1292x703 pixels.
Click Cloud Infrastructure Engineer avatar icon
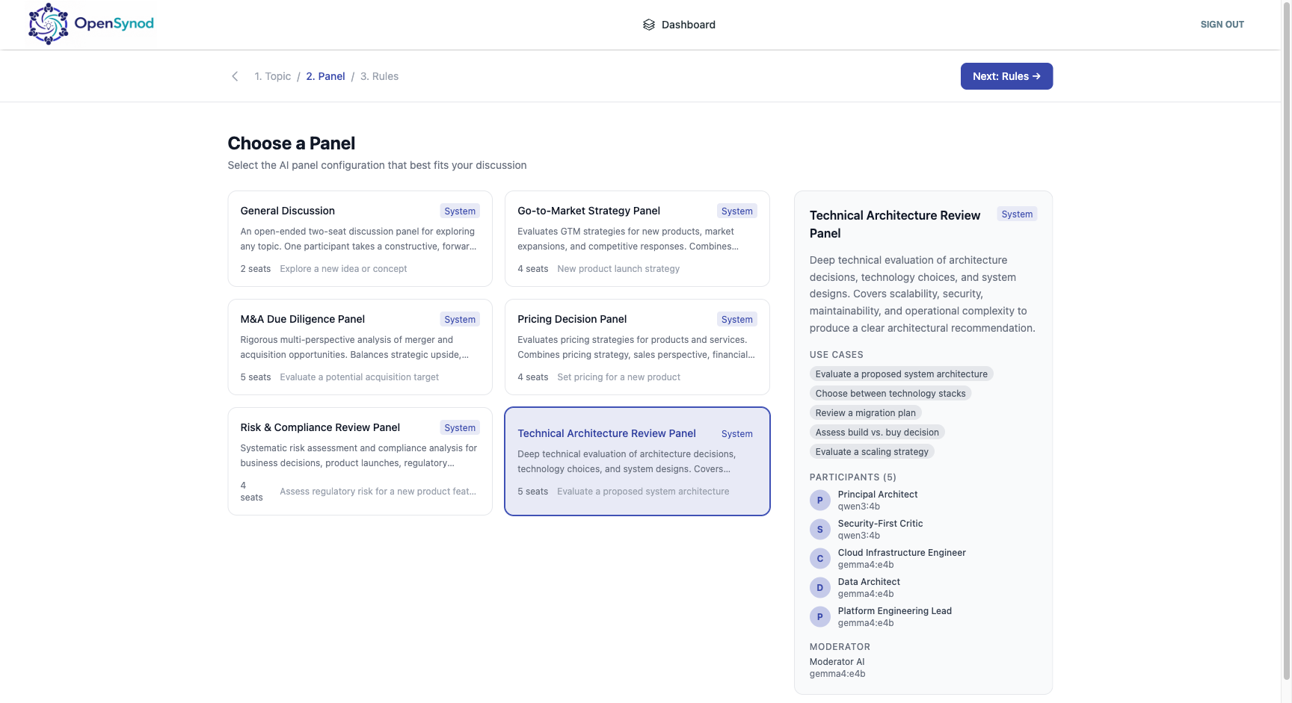coord(819,559)
